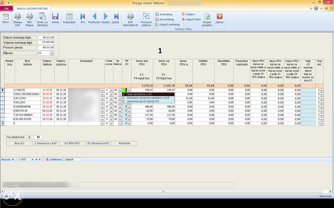Go to next record in navigation bar
The width and height of the screenshot is (334, 208).
[33, 159]
